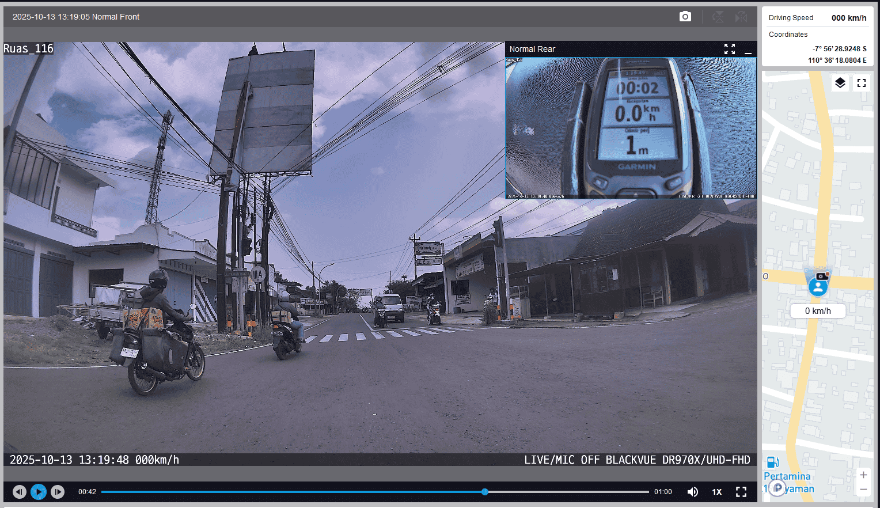The height and width of the screenshot is (508, 880).
Task: Zoom in on the map
Action: point(863,475)
